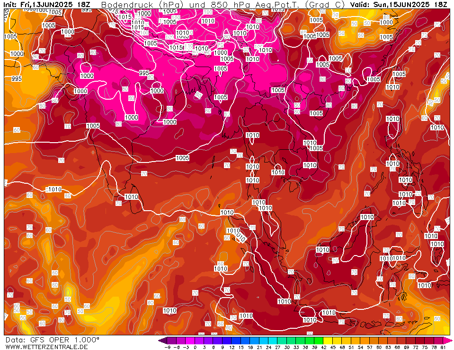Click the '81' legend scale label
Viewport: 454px width, 350px height.
coord(443,347)
